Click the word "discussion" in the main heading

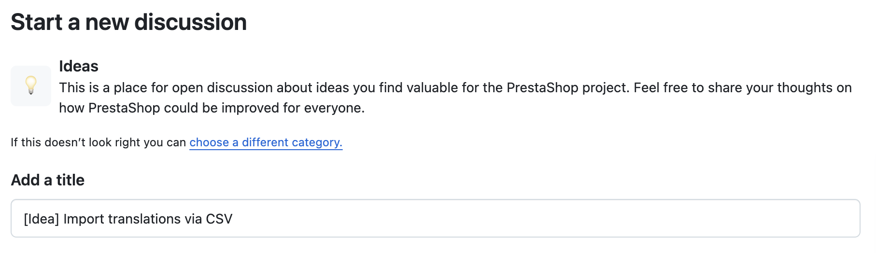tap(190, 22)
